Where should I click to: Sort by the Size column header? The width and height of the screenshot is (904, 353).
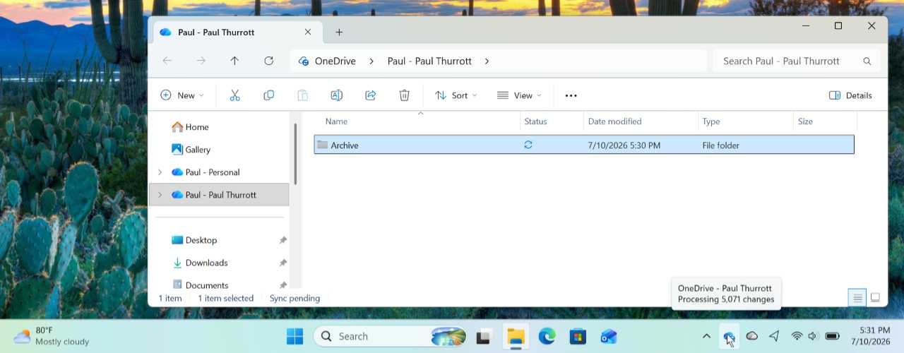[825, 121]
